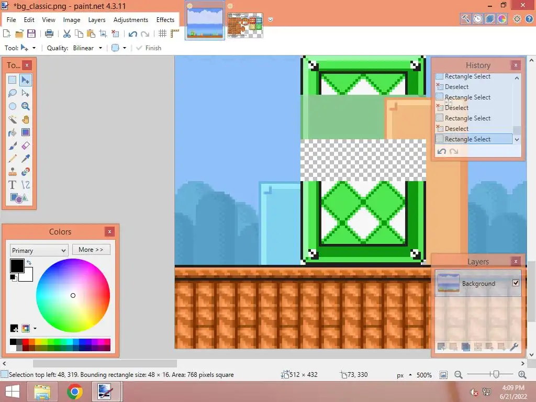Viewport: 536px width, 402px height.
Task: Click undo arrow in History panel
Action: (442, 151)
